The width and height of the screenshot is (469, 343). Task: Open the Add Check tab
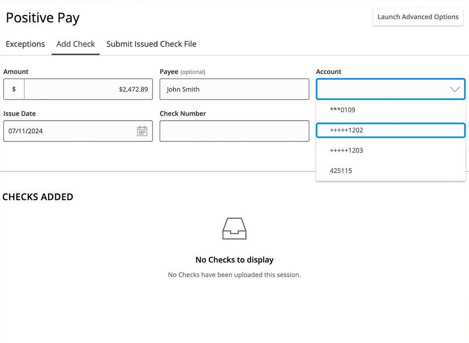(x=76, y=44)
